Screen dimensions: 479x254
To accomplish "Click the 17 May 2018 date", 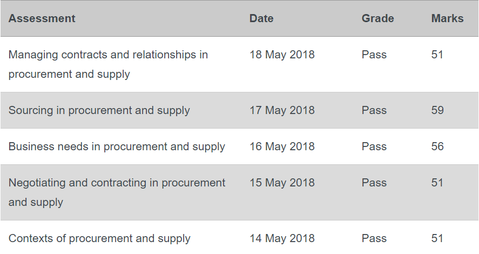I will pyautogui.click(x=282, y=110).
